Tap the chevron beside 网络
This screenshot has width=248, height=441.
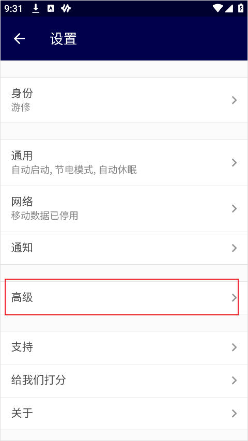coord(234,209)
